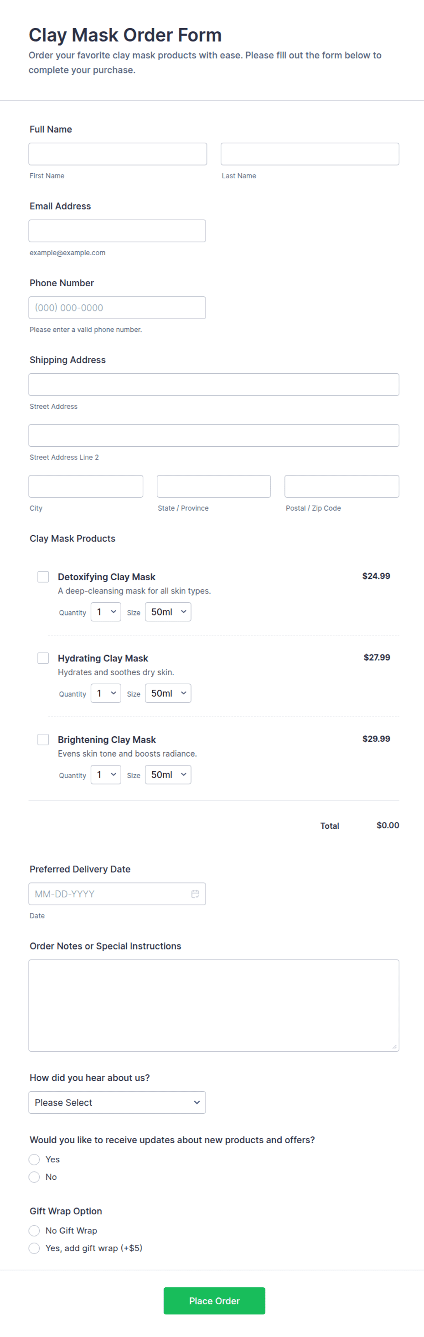Image resolution: width=424 pixels, height=1337 pixels.
Task: Choose No Gift Wrap option
Action: tap(34, 1231)
